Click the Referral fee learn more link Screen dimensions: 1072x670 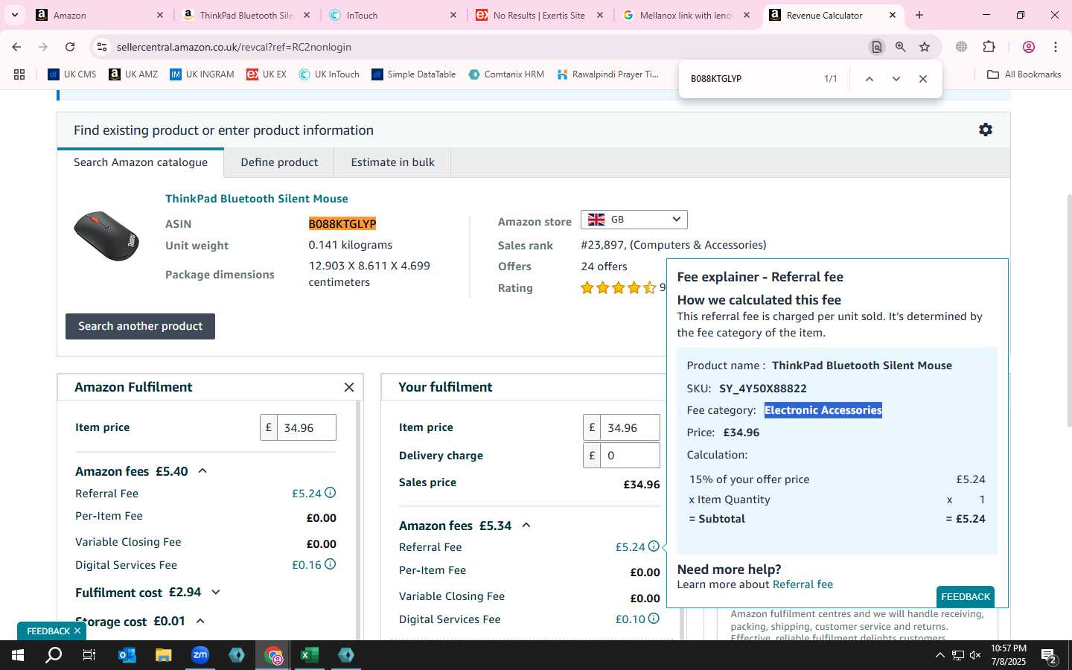(x=803, y=584)
